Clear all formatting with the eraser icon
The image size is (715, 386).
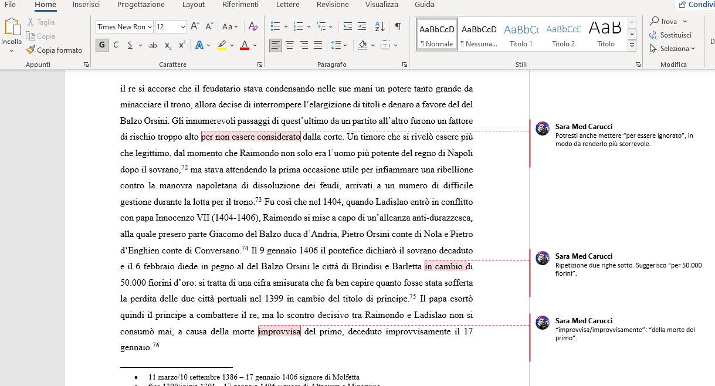[x=253, y=26]
